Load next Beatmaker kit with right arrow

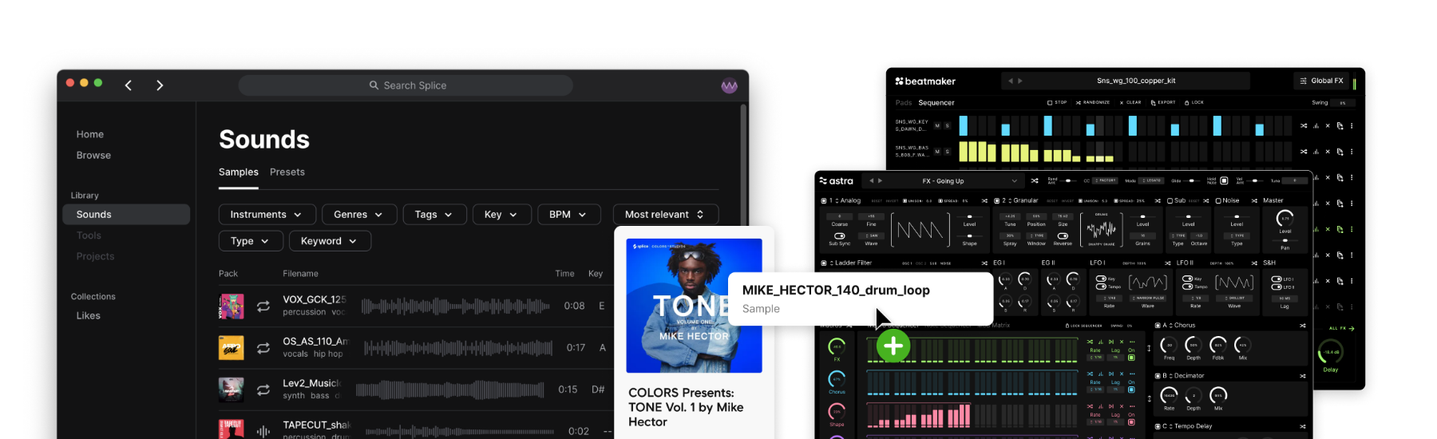[x=1020, y=81]
